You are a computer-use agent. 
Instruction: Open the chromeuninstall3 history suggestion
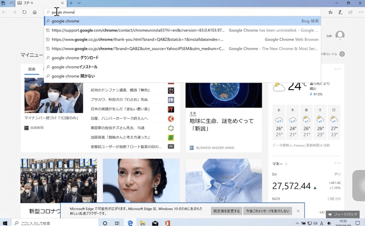182,30
